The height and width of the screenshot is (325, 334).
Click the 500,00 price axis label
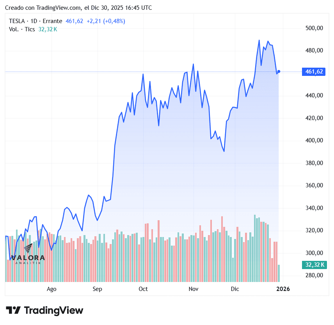[x=314, y=28]
